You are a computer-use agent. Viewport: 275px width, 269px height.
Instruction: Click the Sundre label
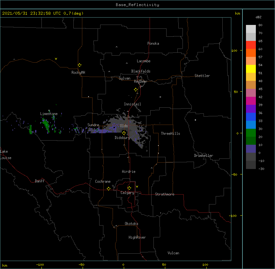93,125
